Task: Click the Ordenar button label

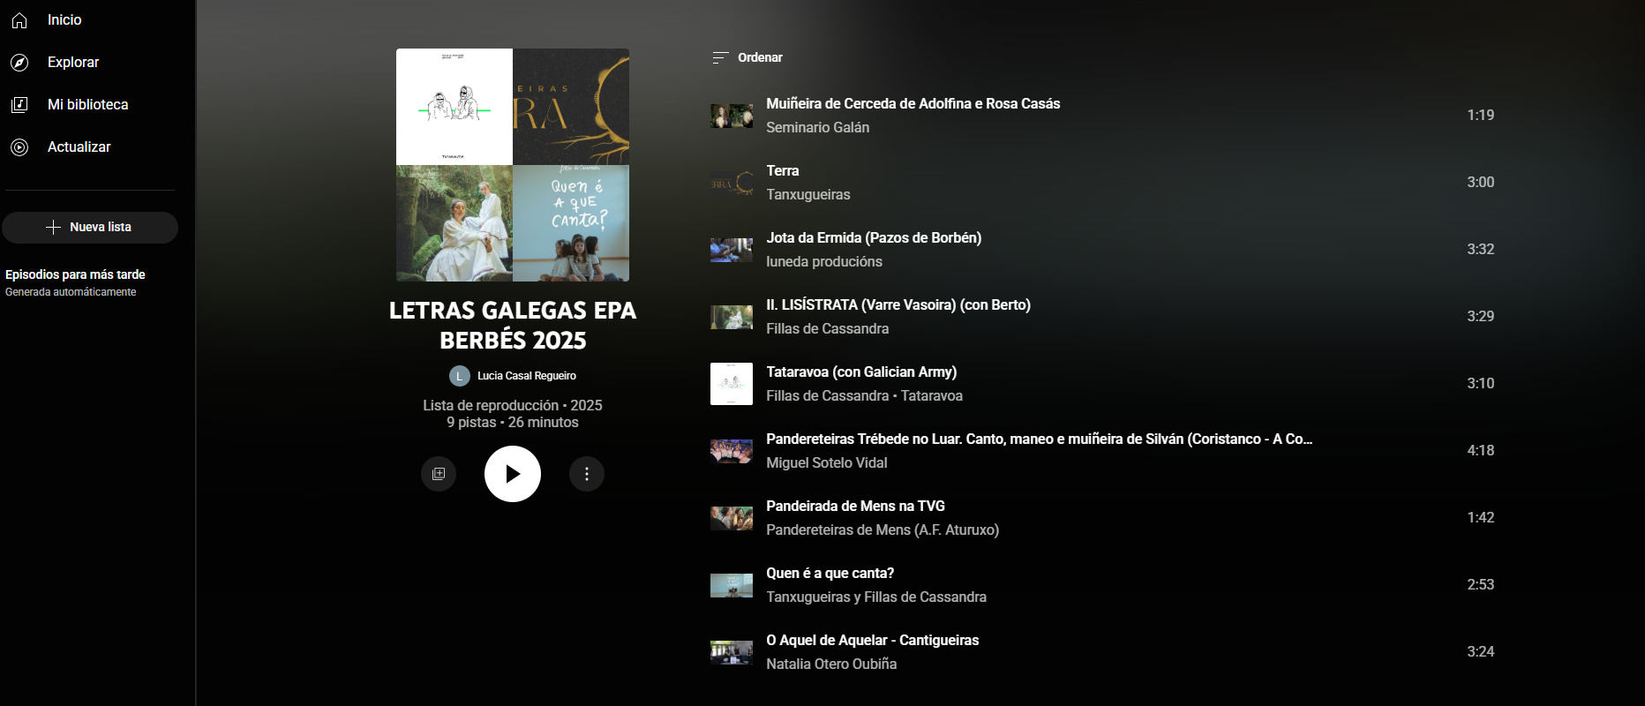Action: pyautogui.click(x=760, y=57)
